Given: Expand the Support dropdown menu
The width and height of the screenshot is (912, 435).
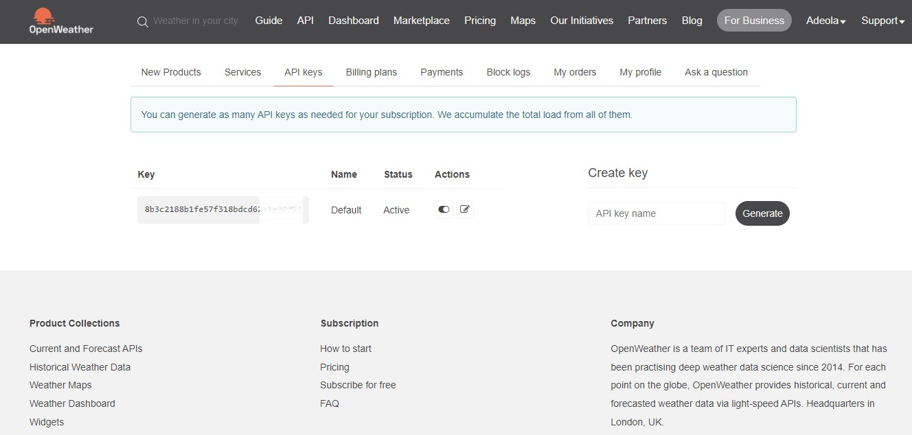Looking at the screenshot, I should pos(882,21).
